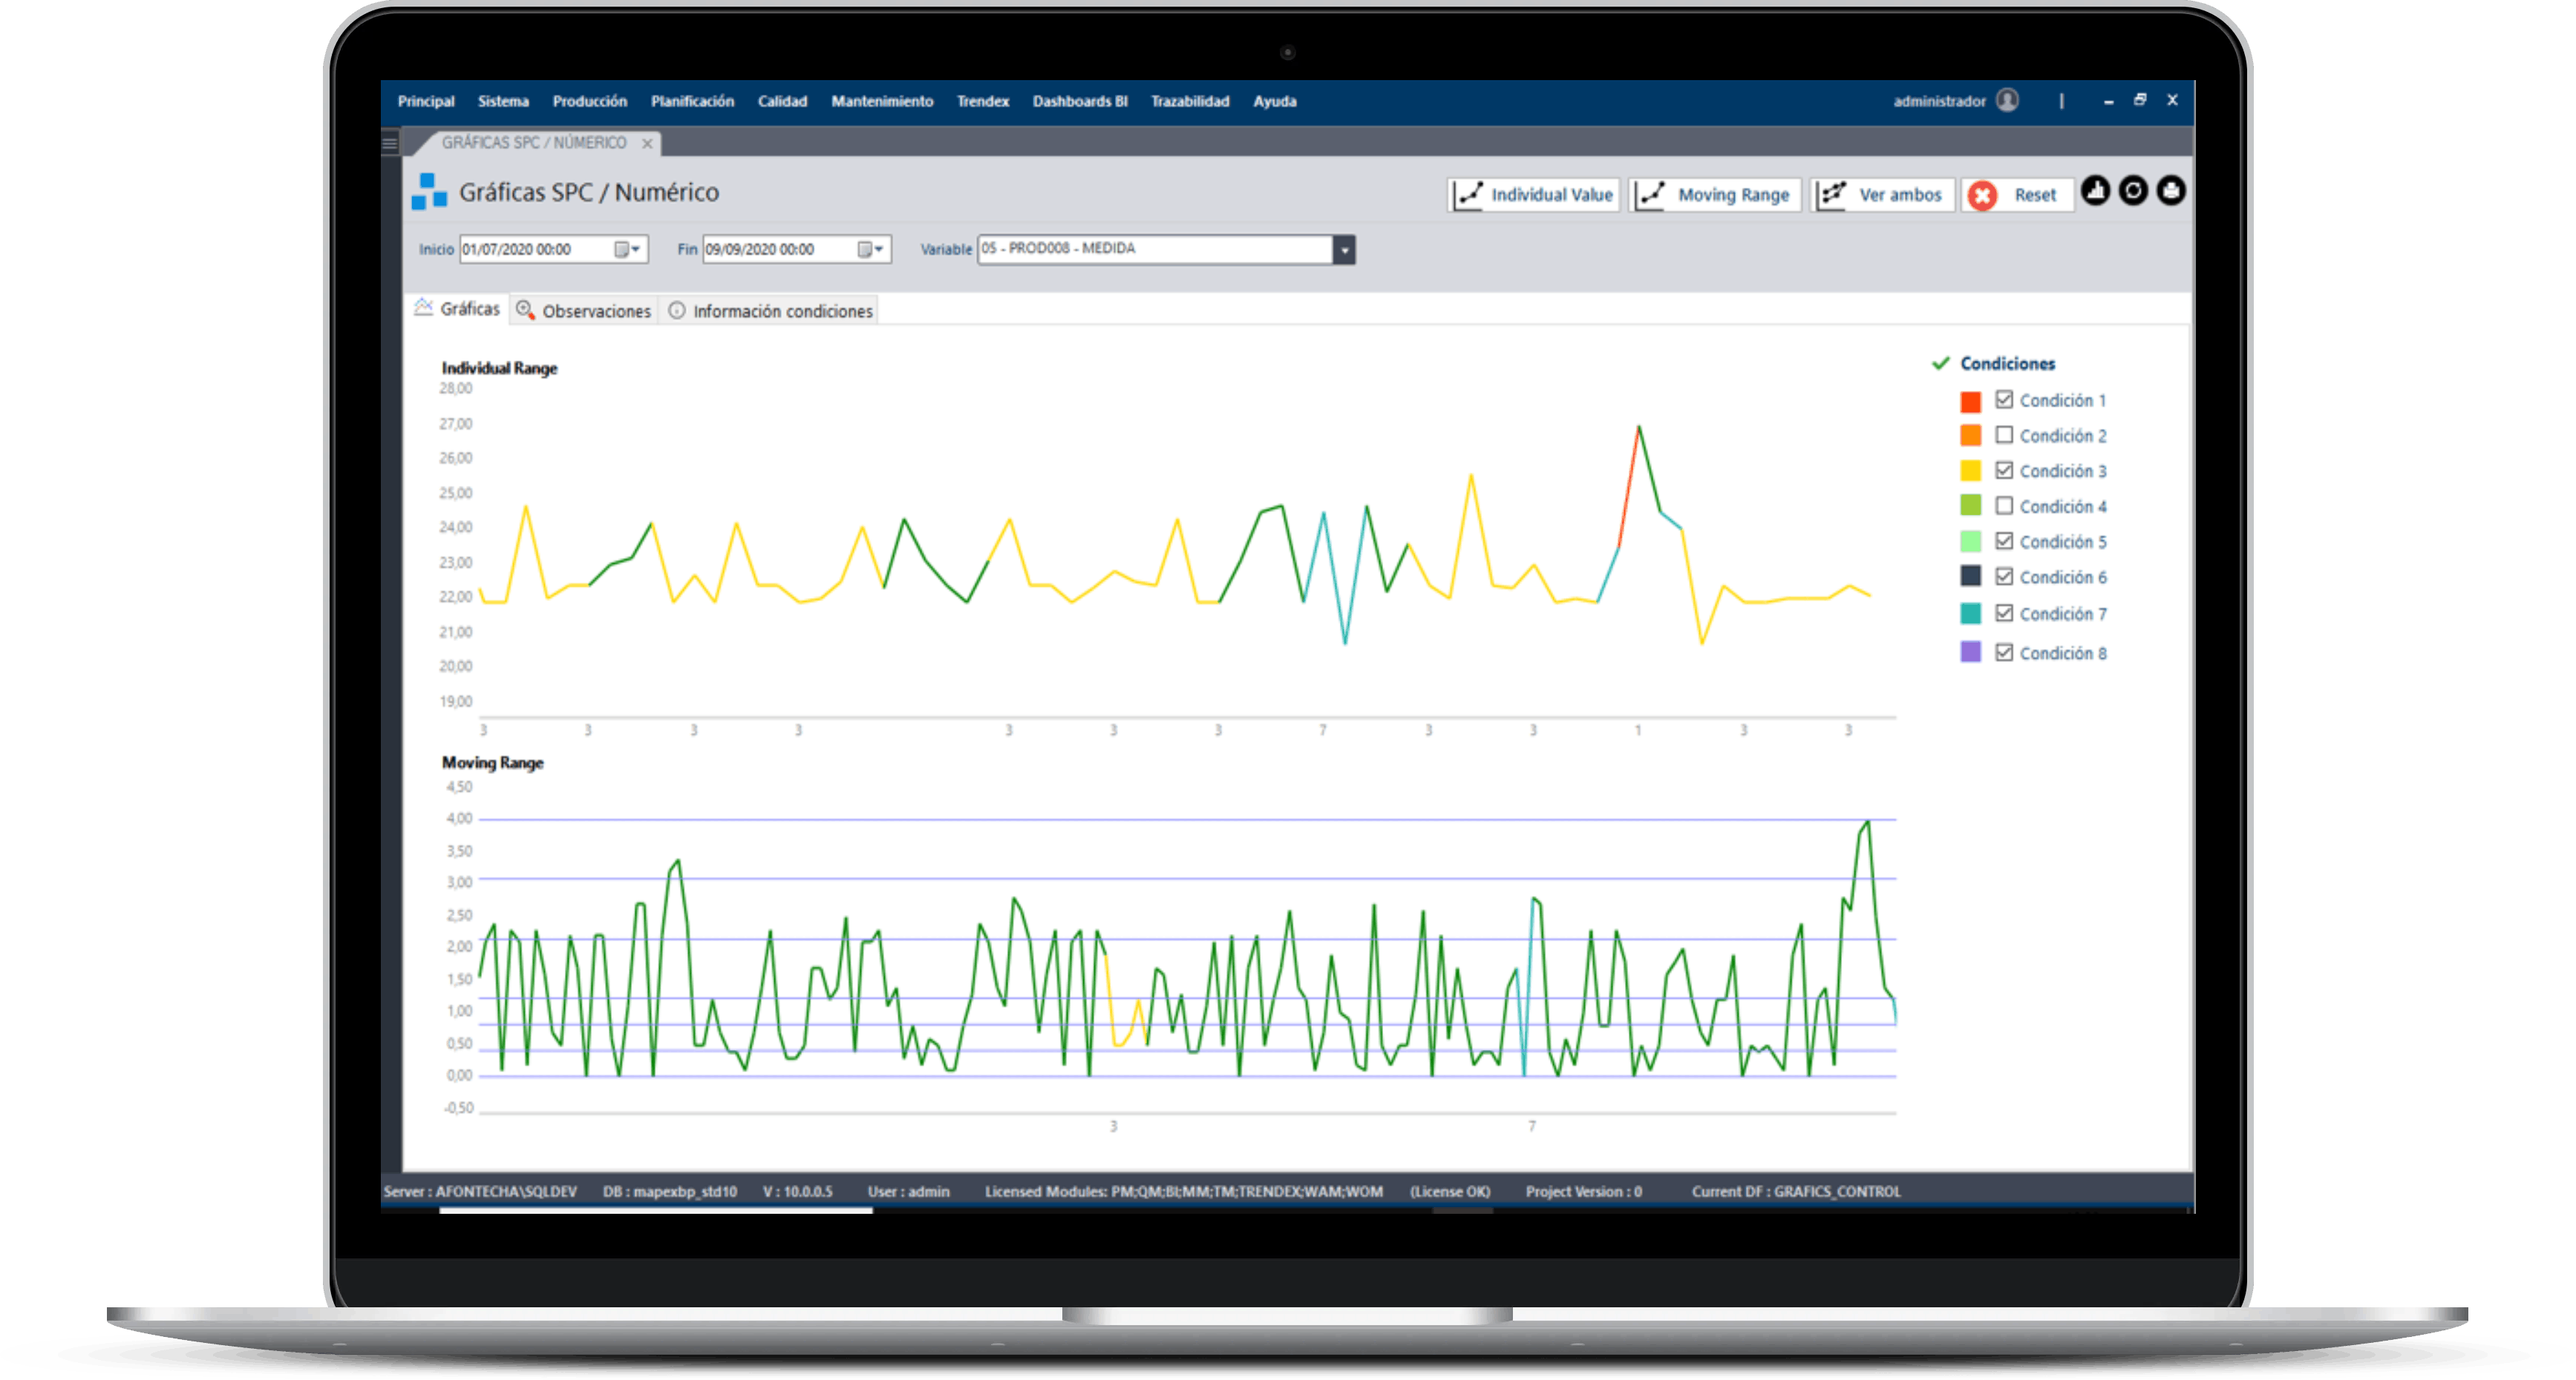Click the round print icon

coord(2171,191)
